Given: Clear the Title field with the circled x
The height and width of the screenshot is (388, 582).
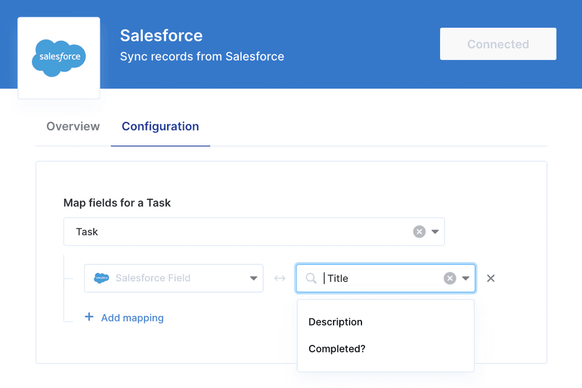Looking at the screenshot, I should pyautogui.click(x=450, y=278).
